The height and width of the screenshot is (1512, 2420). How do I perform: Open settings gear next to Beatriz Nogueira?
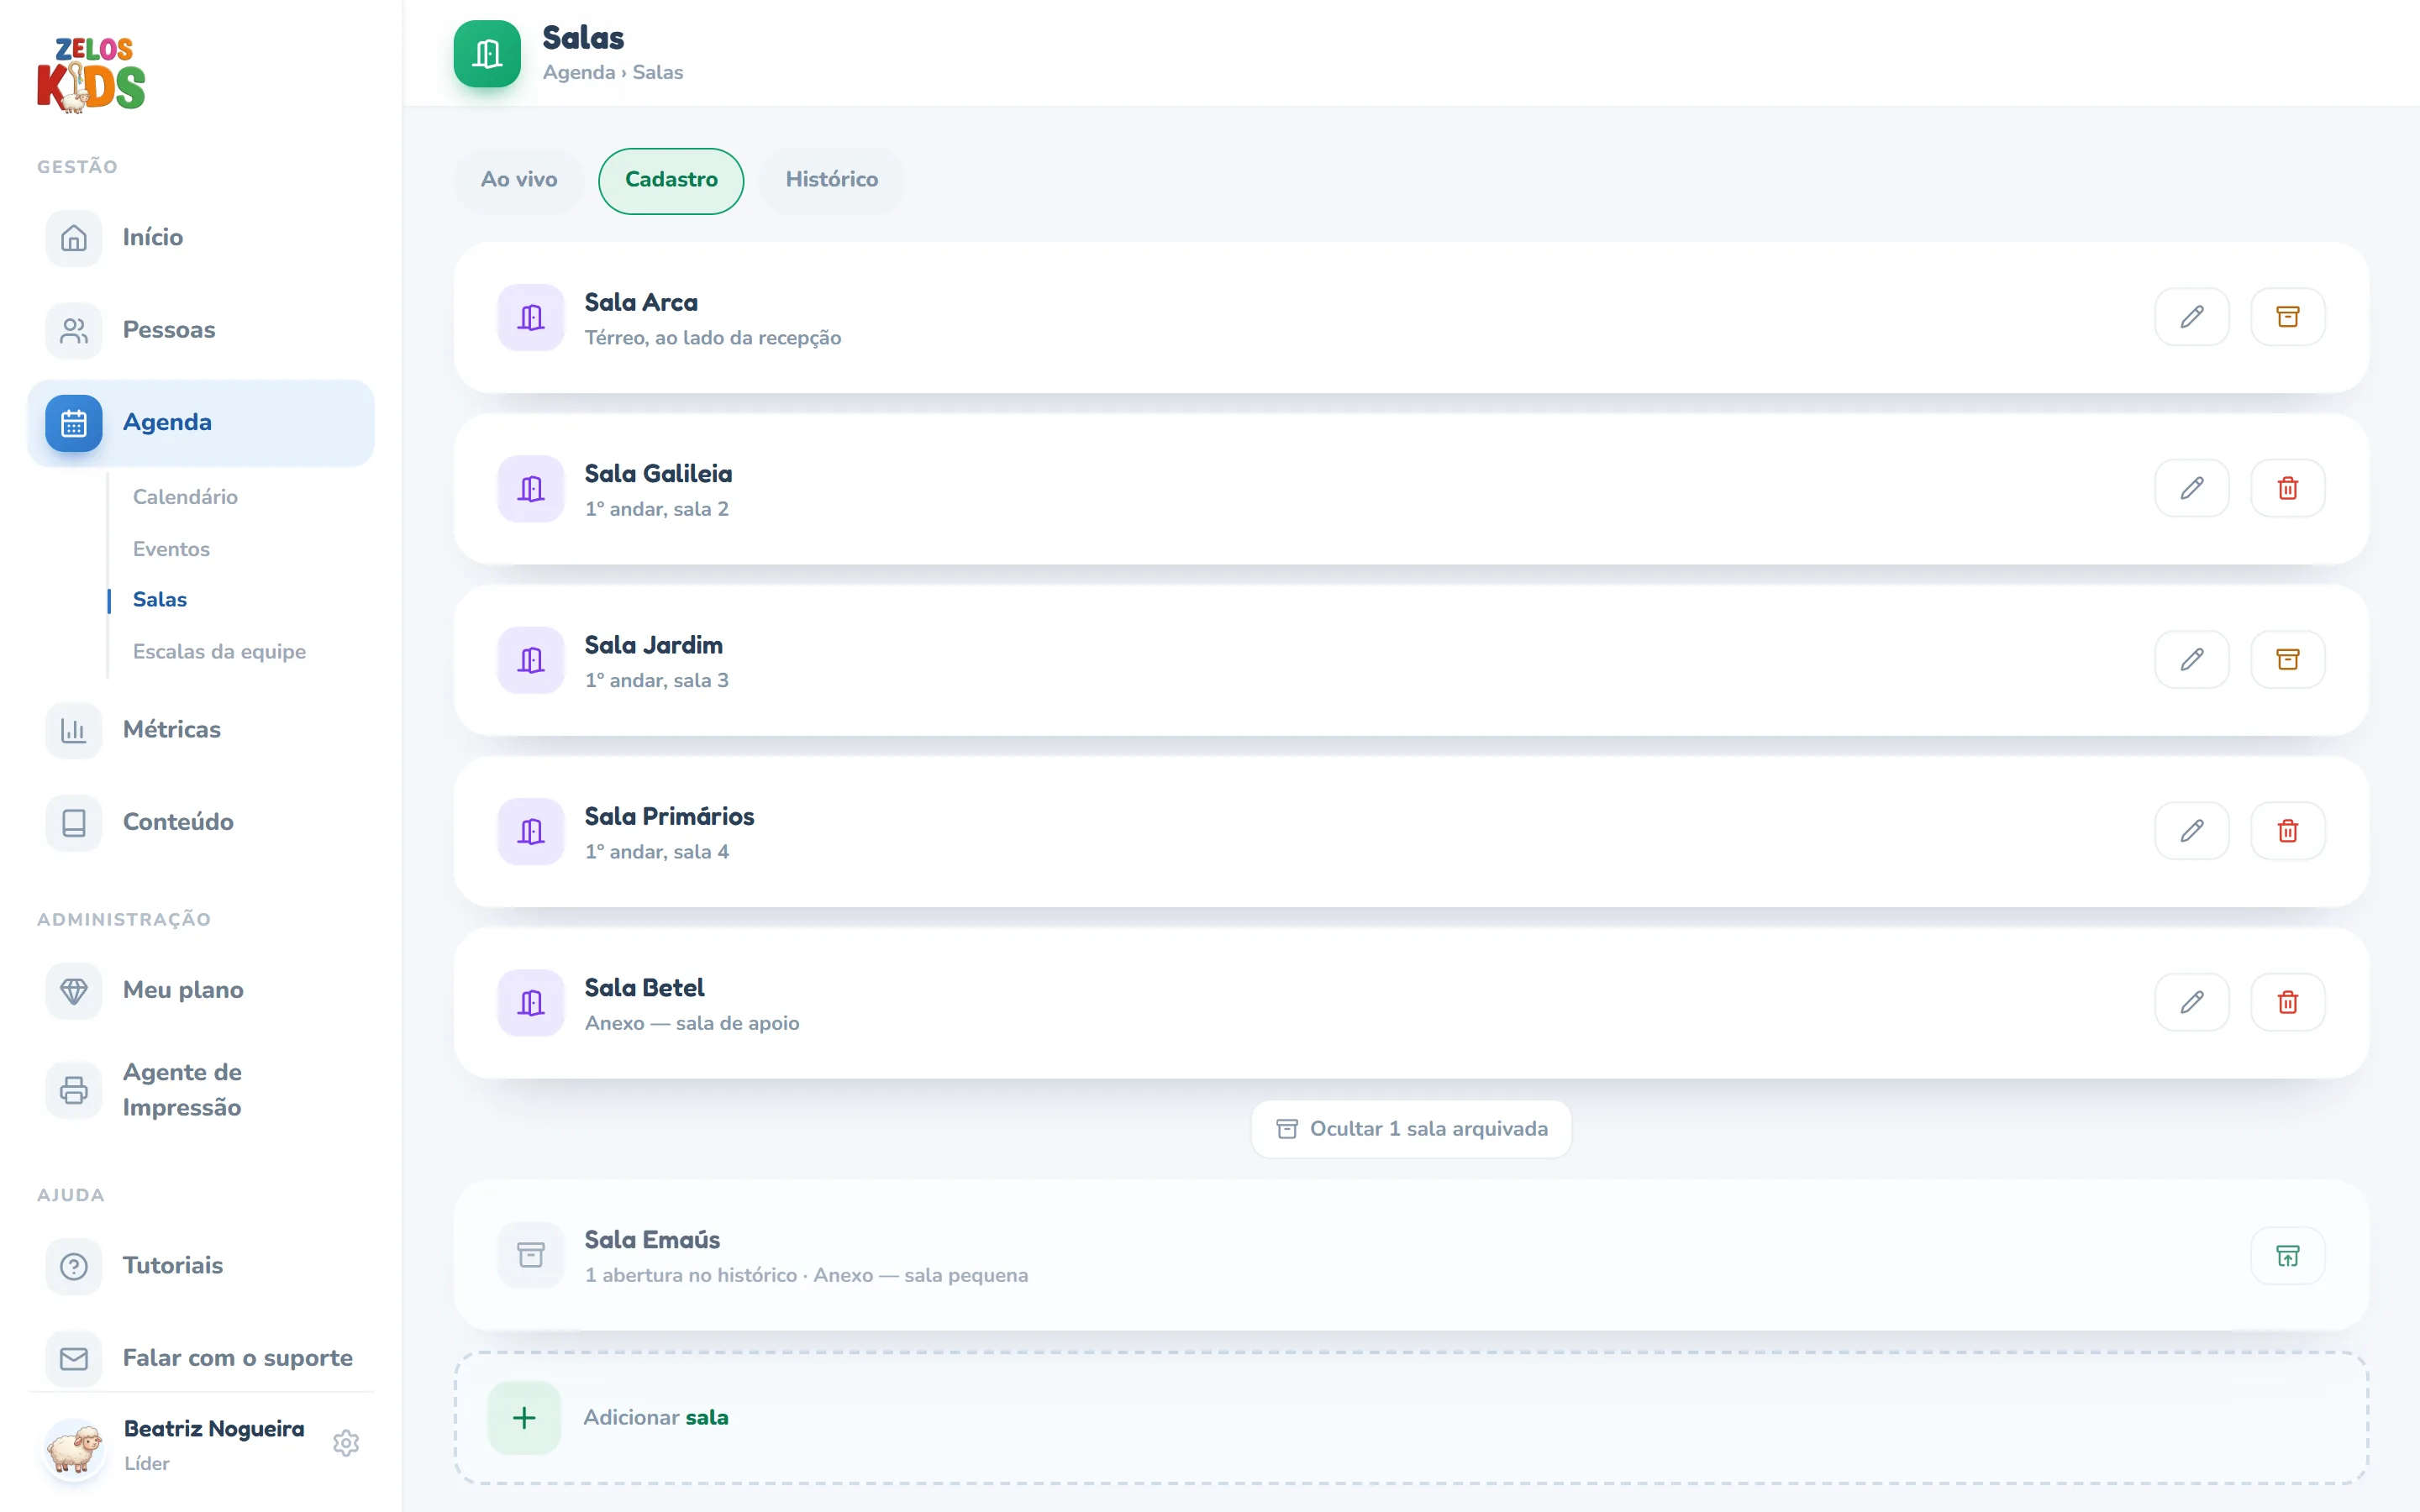(x=346, y=1443)
